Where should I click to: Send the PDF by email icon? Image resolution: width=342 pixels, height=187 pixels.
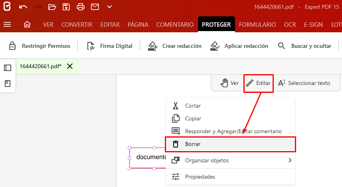click(x=95, y=7)
